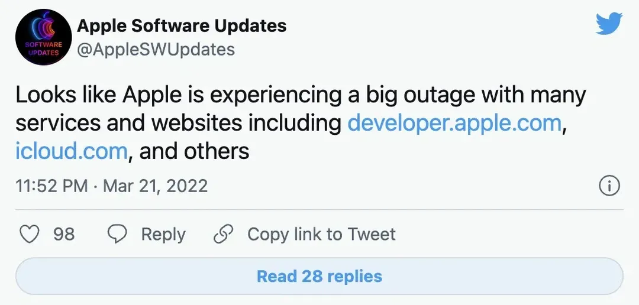The image size is (639, 305).
Task: Click the trailing 'and others' text
Action: click(194, 152)
